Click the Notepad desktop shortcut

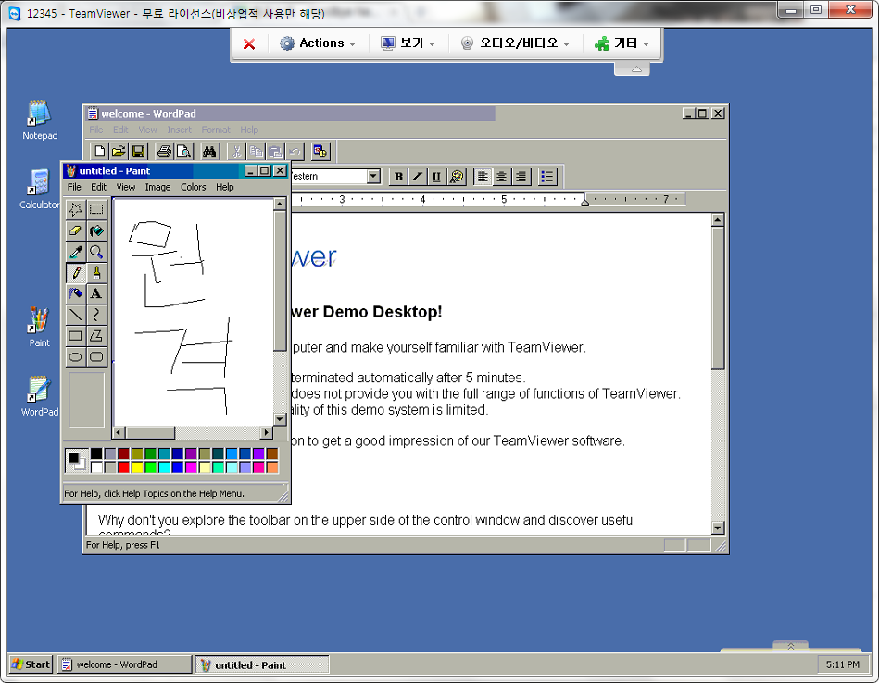click(40, 120)
